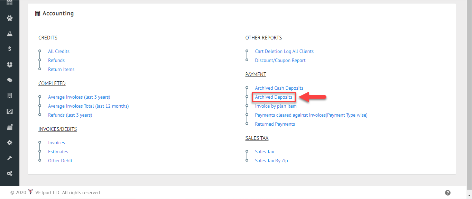Open the Other Debit report
This screenshot has width=472, height=199.
(60, 161)
